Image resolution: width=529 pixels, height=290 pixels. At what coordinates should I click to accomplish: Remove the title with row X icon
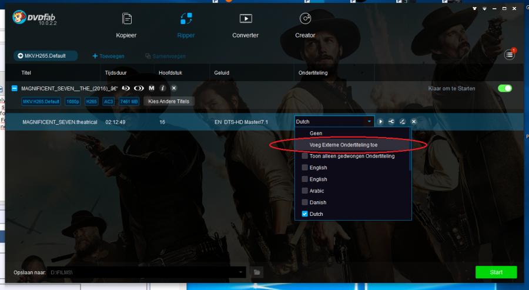click(x=414, y=122)
